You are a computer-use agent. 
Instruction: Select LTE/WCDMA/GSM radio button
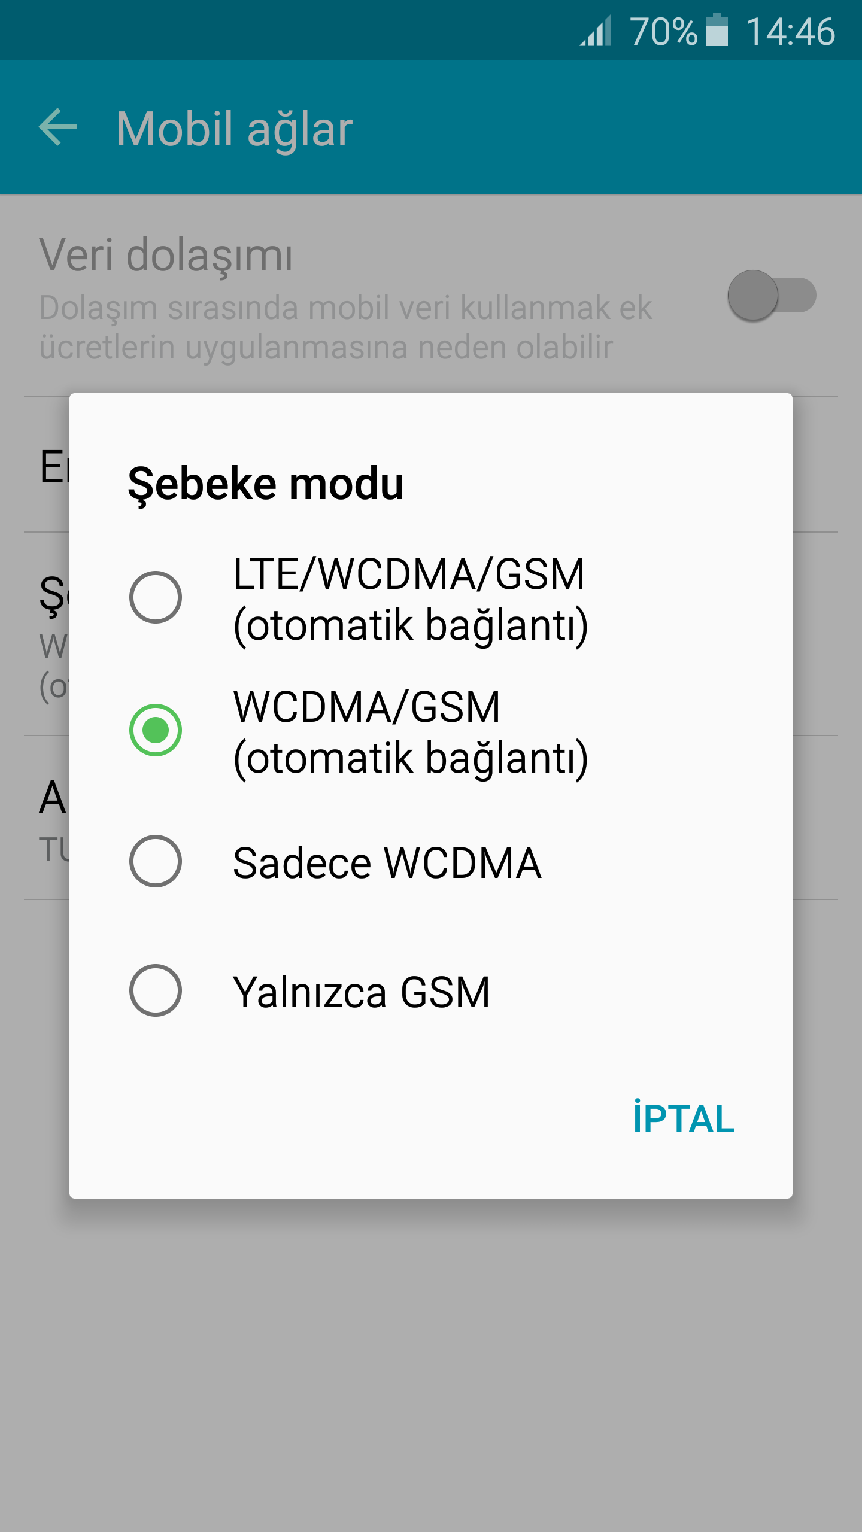156,597
